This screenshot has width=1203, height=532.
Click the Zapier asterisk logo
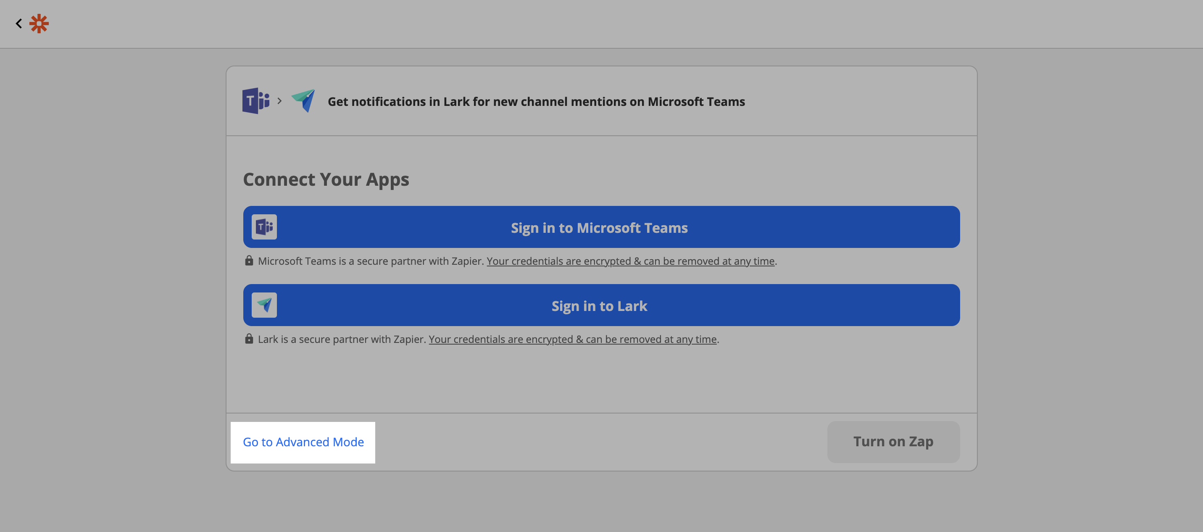point(39,24)
